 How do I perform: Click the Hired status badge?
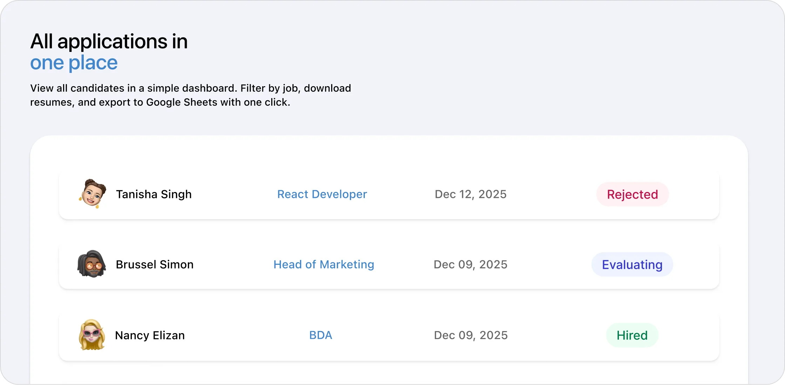click(632, 335)
